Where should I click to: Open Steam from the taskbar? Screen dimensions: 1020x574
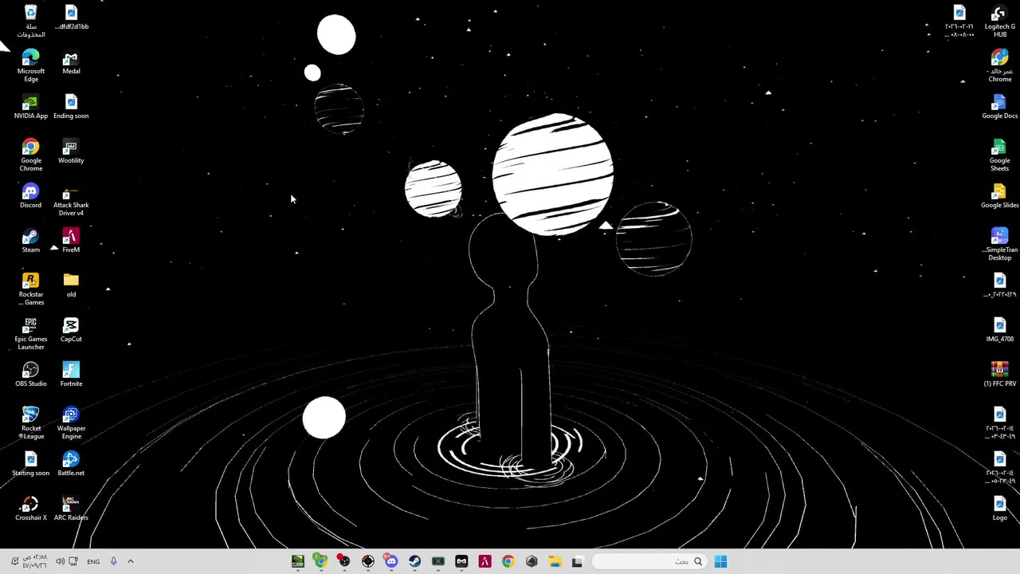coord(414,561)
